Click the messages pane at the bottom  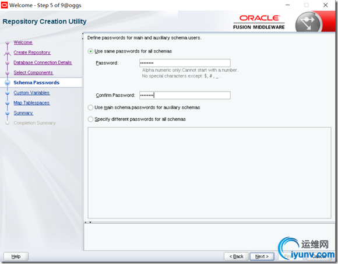209,237
